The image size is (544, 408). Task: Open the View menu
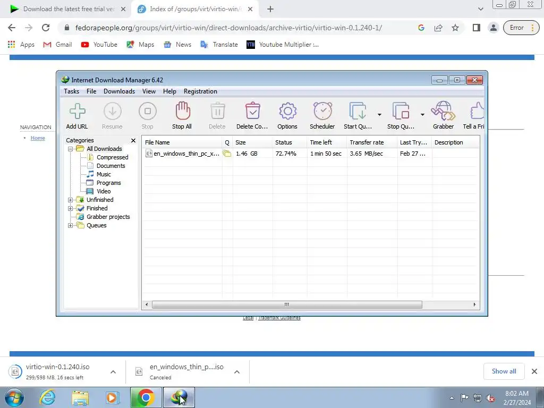(149, 91)
